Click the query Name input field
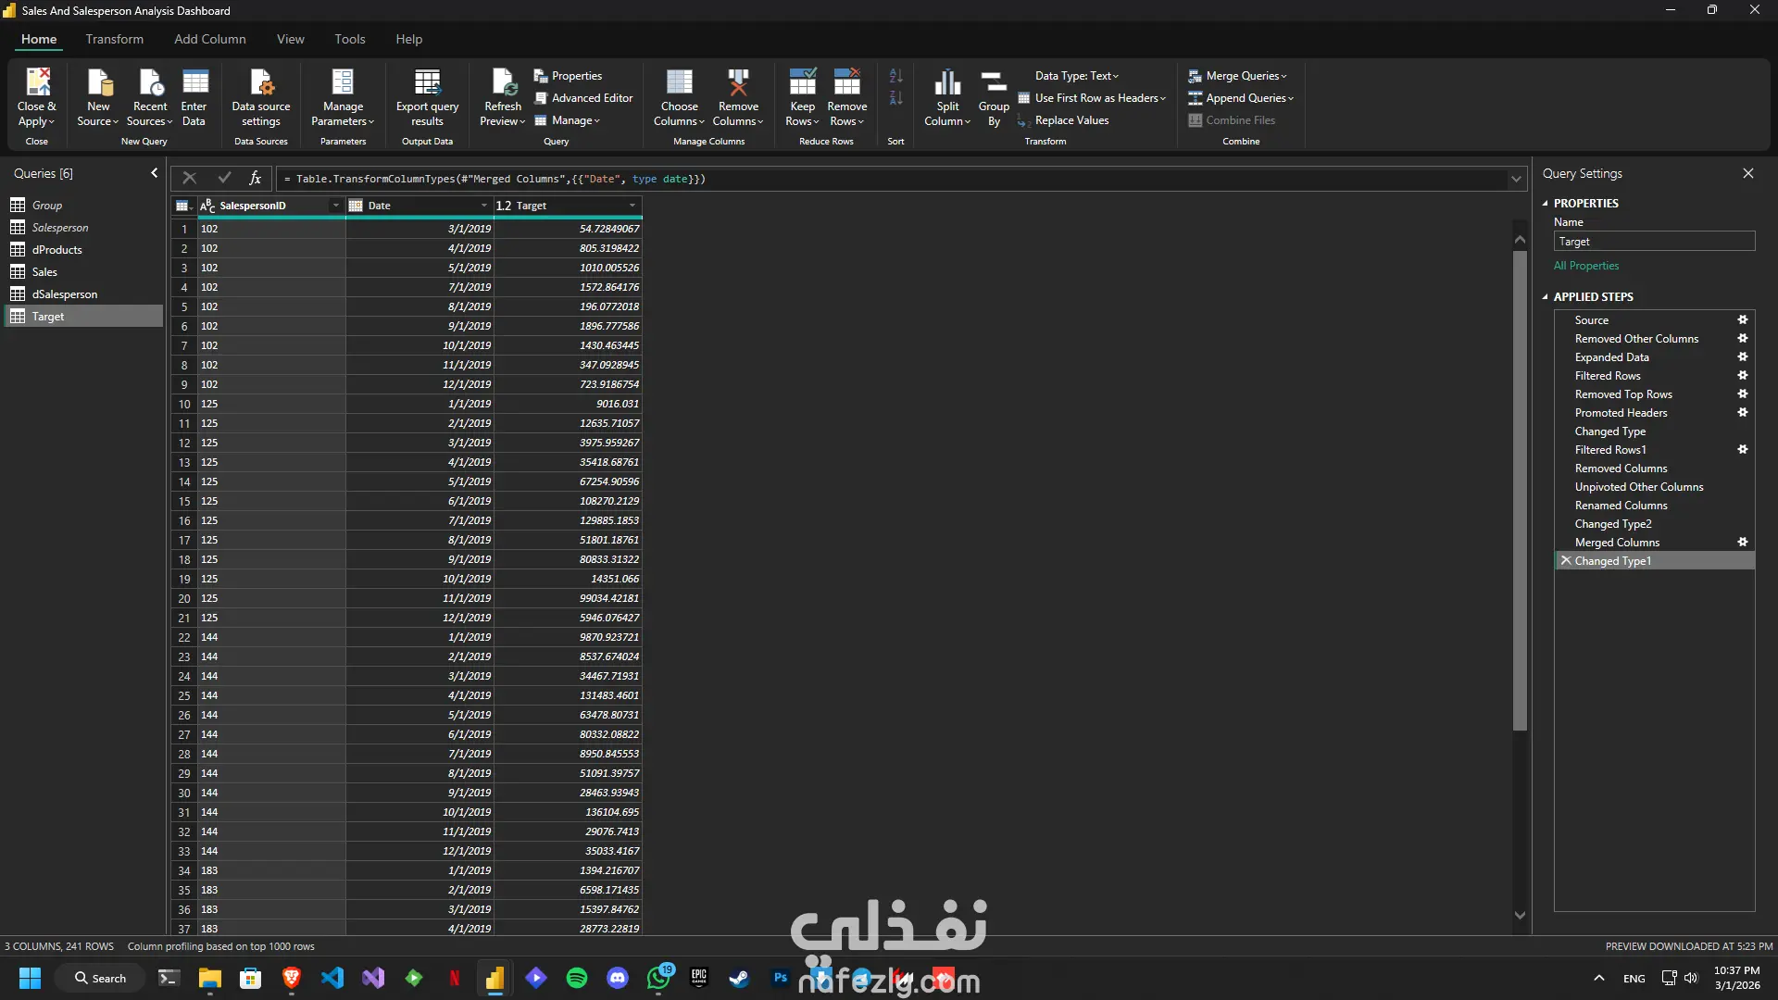This screenshot has width=1778, height=1000. click(1654, 242)
